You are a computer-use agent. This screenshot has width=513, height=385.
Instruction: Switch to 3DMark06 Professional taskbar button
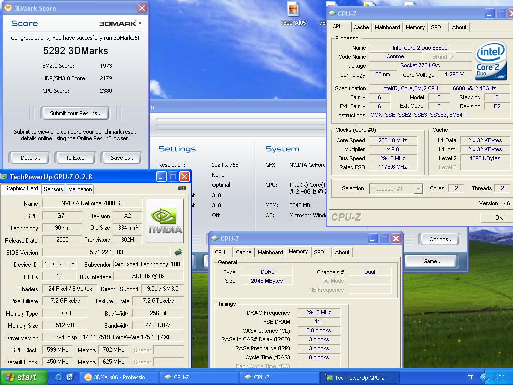pos(120,377)
